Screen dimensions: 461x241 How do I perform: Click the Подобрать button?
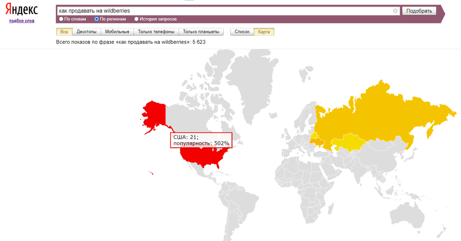[419, 11]
